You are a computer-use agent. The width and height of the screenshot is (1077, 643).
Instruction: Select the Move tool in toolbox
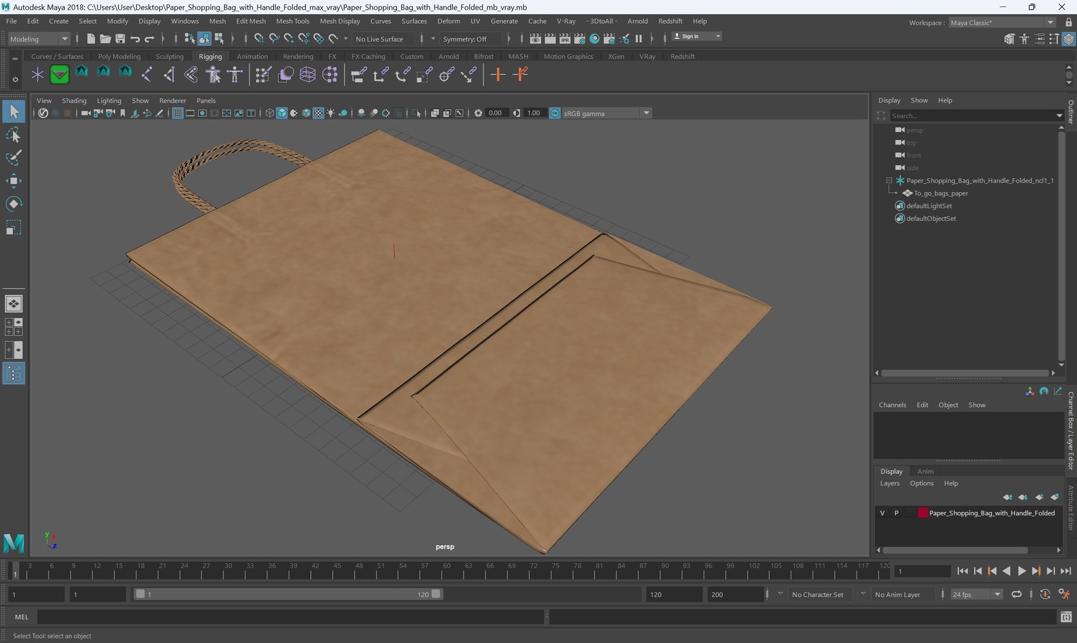tap(13, 181)
